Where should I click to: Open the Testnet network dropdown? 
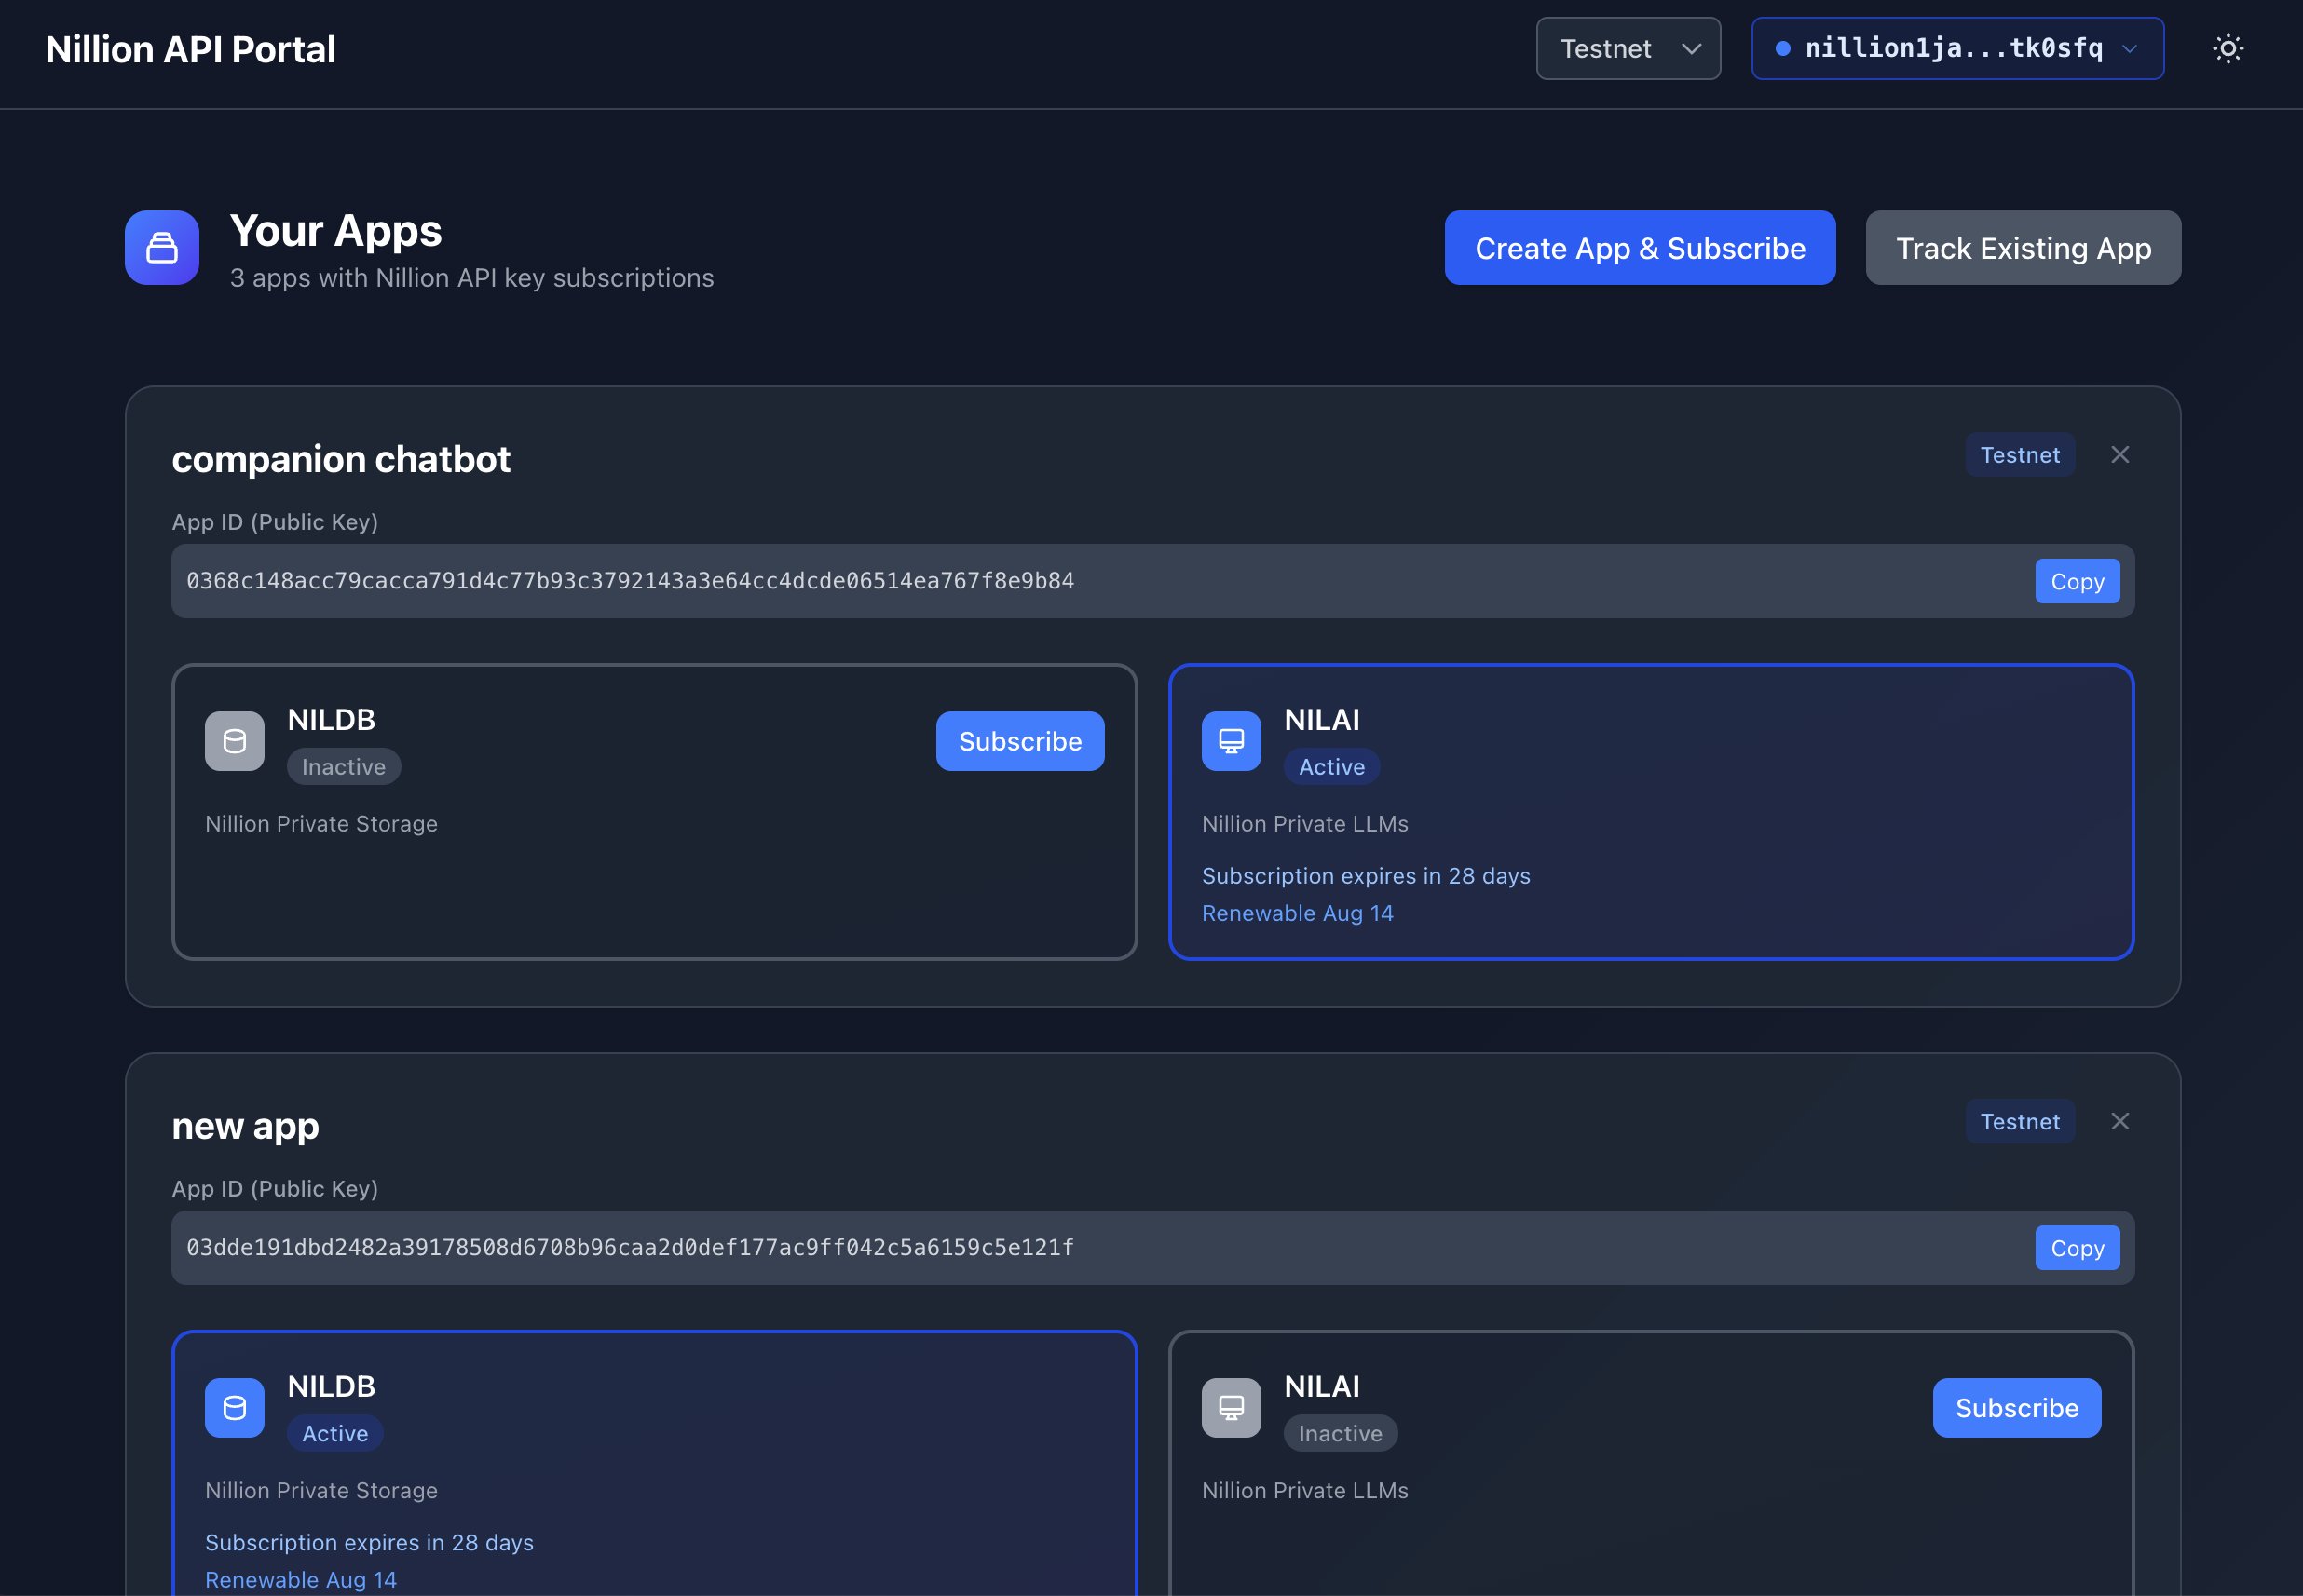coord(1628,48)
